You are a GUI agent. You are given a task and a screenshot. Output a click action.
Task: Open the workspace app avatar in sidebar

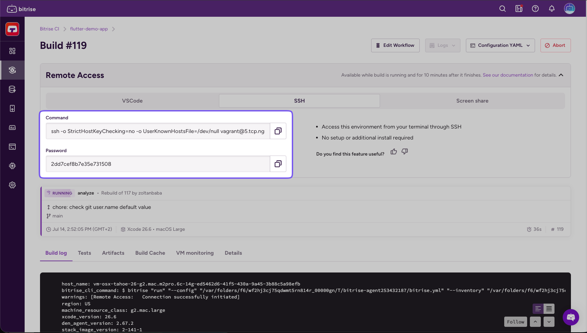[x=12, y=29]
